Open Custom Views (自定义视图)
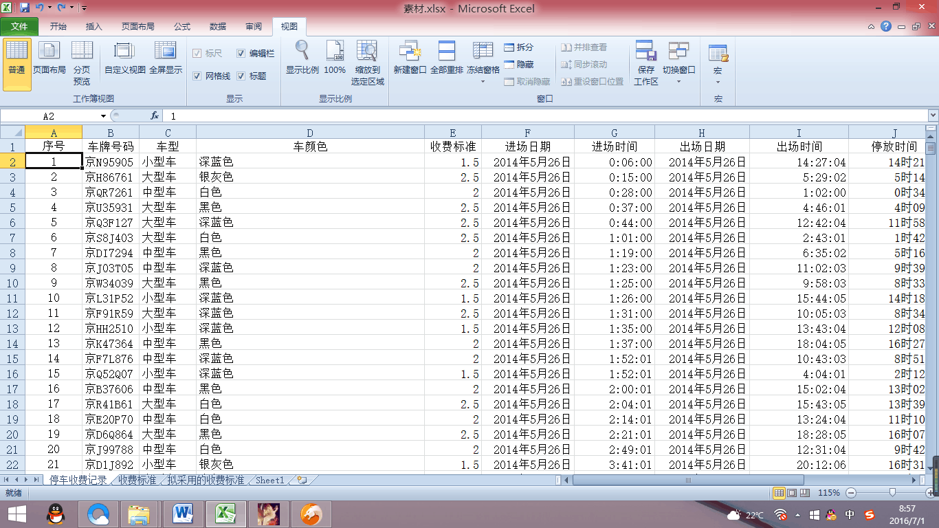 [124, 59]
